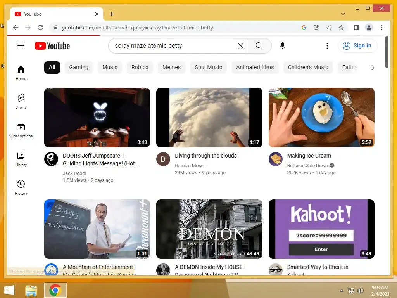397x298 pixels.
Task: Open the tab search chevron dropdown
Action: pyautogui.click(x=343, y=14)
